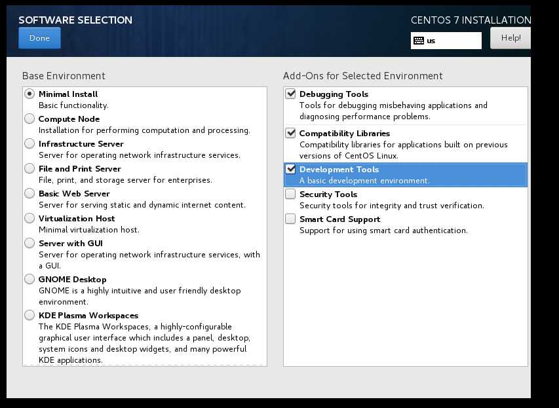Click the 'Virtualization Host' label
Image resolution: width=559 pixels, height=408 pixels.
pyautogui.click(x=77, y=219)
